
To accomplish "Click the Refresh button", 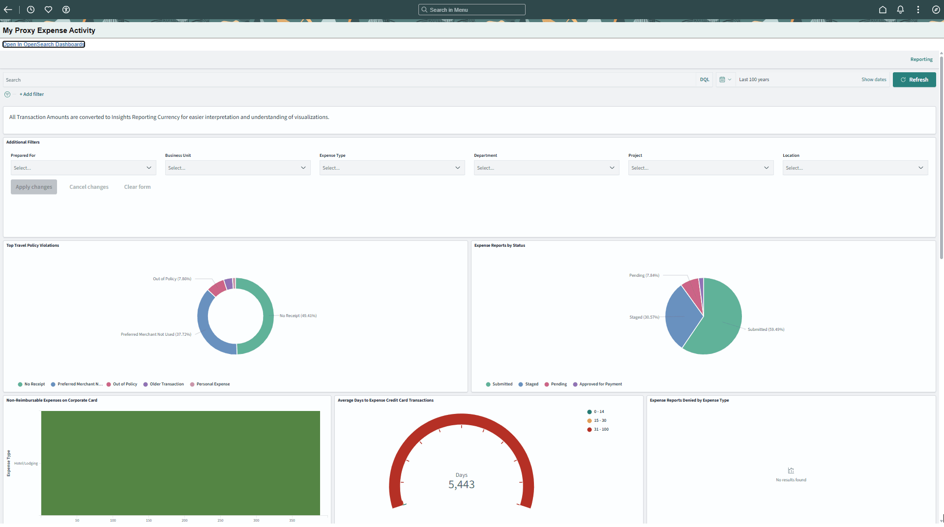I will coord(914,80).
